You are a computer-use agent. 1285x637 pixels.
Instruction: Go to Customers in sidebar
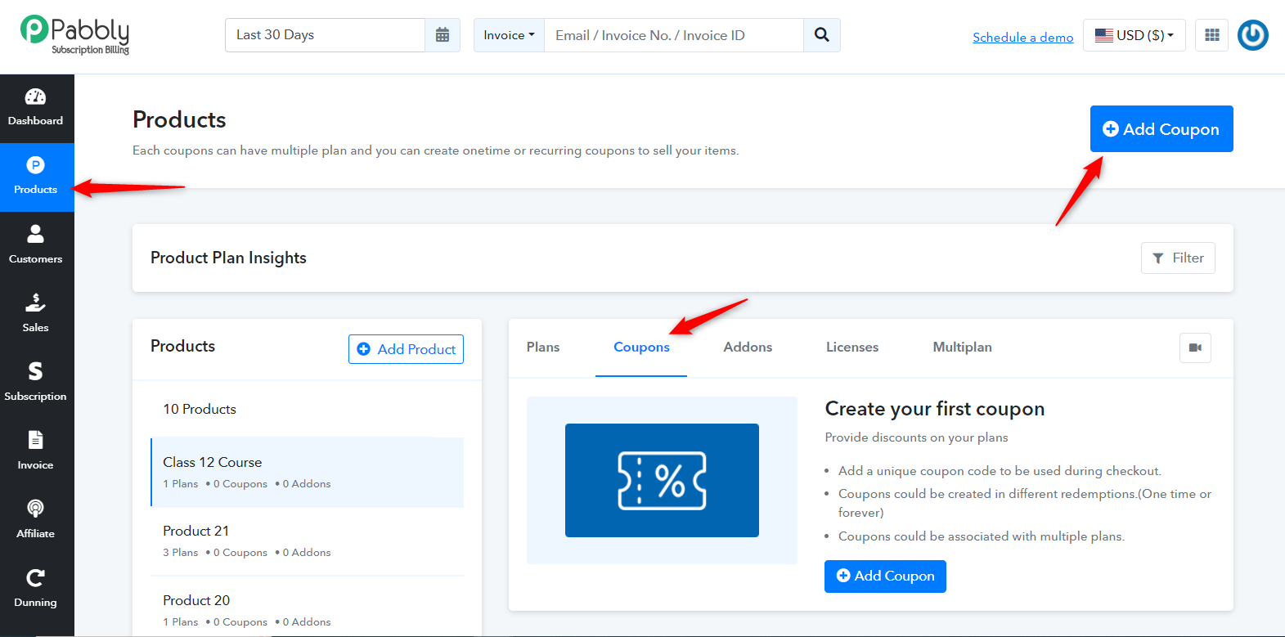pyautogui.click(x=36, y=245)
